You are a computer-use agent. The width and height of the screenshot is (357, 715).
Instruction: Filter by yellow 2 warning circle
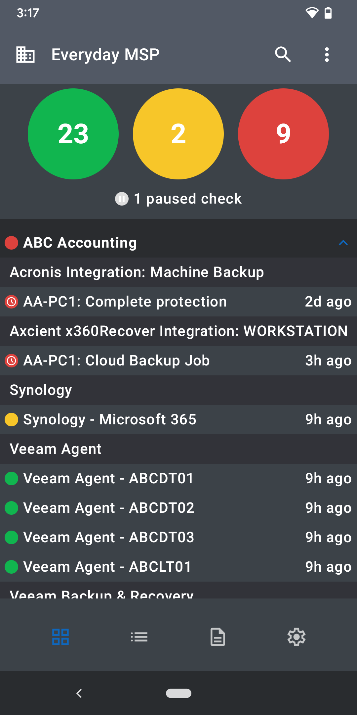178,134
